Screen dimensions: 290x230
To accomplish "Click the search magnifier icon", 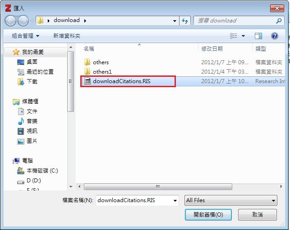I will 279,21.
